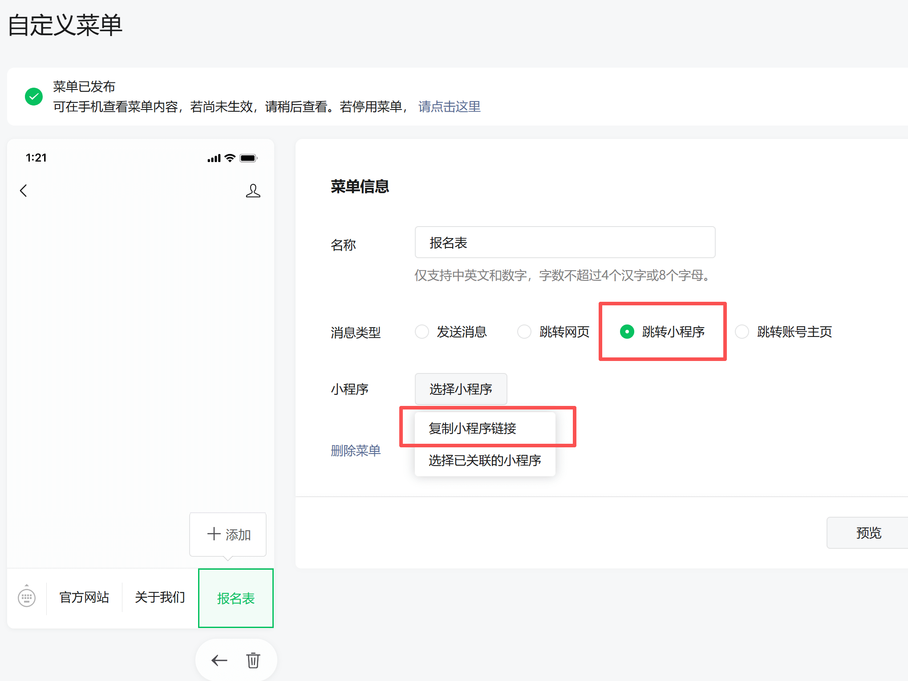
Task: Click the left arrow move icon
Action: coord(219,660)
